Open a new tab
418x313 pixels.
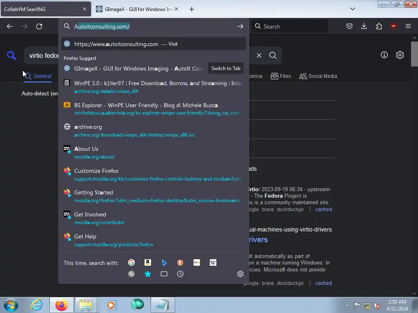tap(191, 9)
